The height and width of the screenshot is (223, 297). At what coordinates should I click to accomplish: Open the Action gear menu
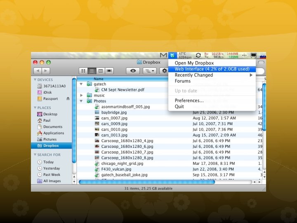click(x=164, y=71)
